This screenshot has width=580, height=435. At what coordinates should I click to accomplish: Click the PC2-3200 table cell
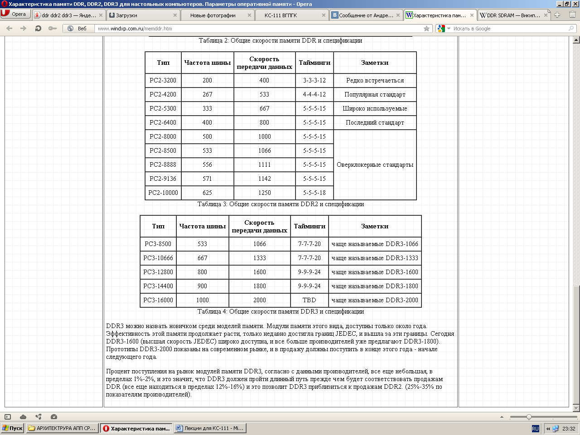pyautogui.click(x=163, y=80)
